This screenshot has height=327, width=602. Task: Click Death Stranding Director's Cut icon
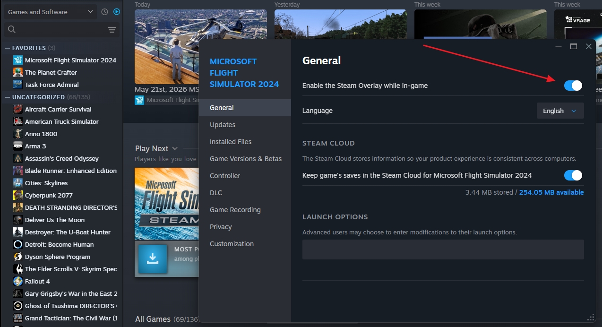(x=17, y=207)
